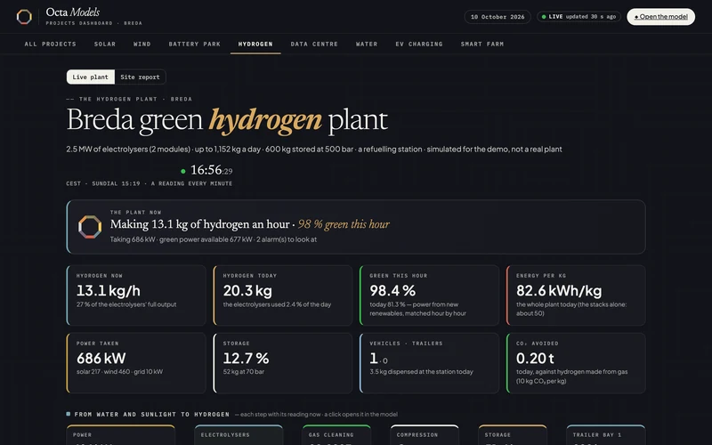The image size is (712, 445).
Task: Click the green dot beside the clock
Action: 183,171
